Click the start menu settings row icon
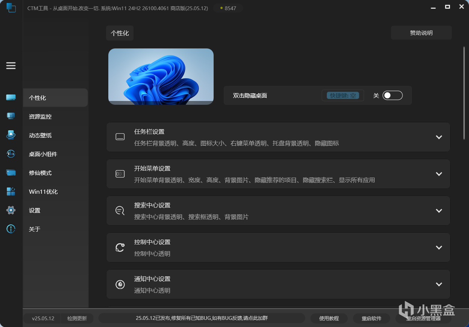Viewport: 469px width, 327px height. click(120, 174)
